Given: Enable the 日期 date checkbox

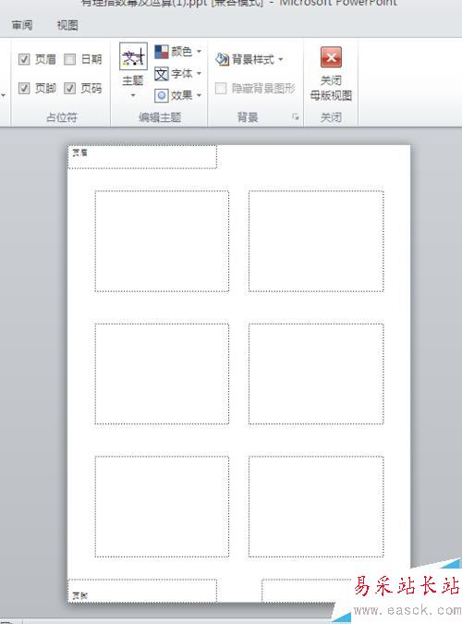Looking at the screenshot, I should (x=69, y=59).
